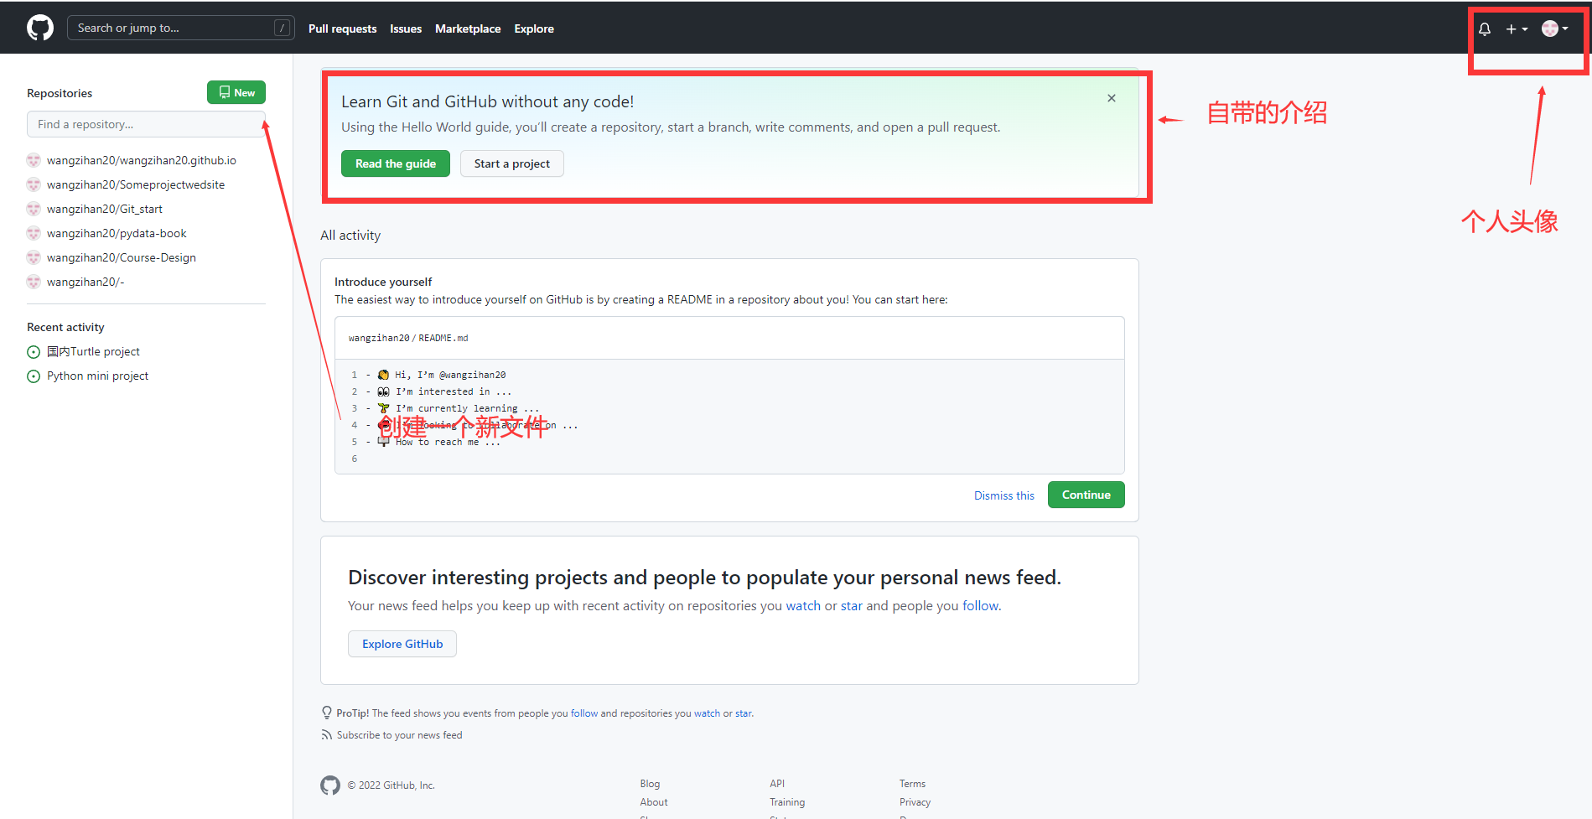Click open-issue icon beside Python mini project
1592x819 pixels.
(34, 376)
